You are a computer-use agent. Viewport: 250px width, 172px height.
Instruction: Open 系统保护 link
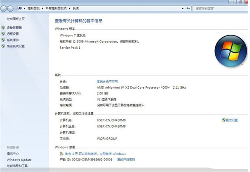point(13,40)
